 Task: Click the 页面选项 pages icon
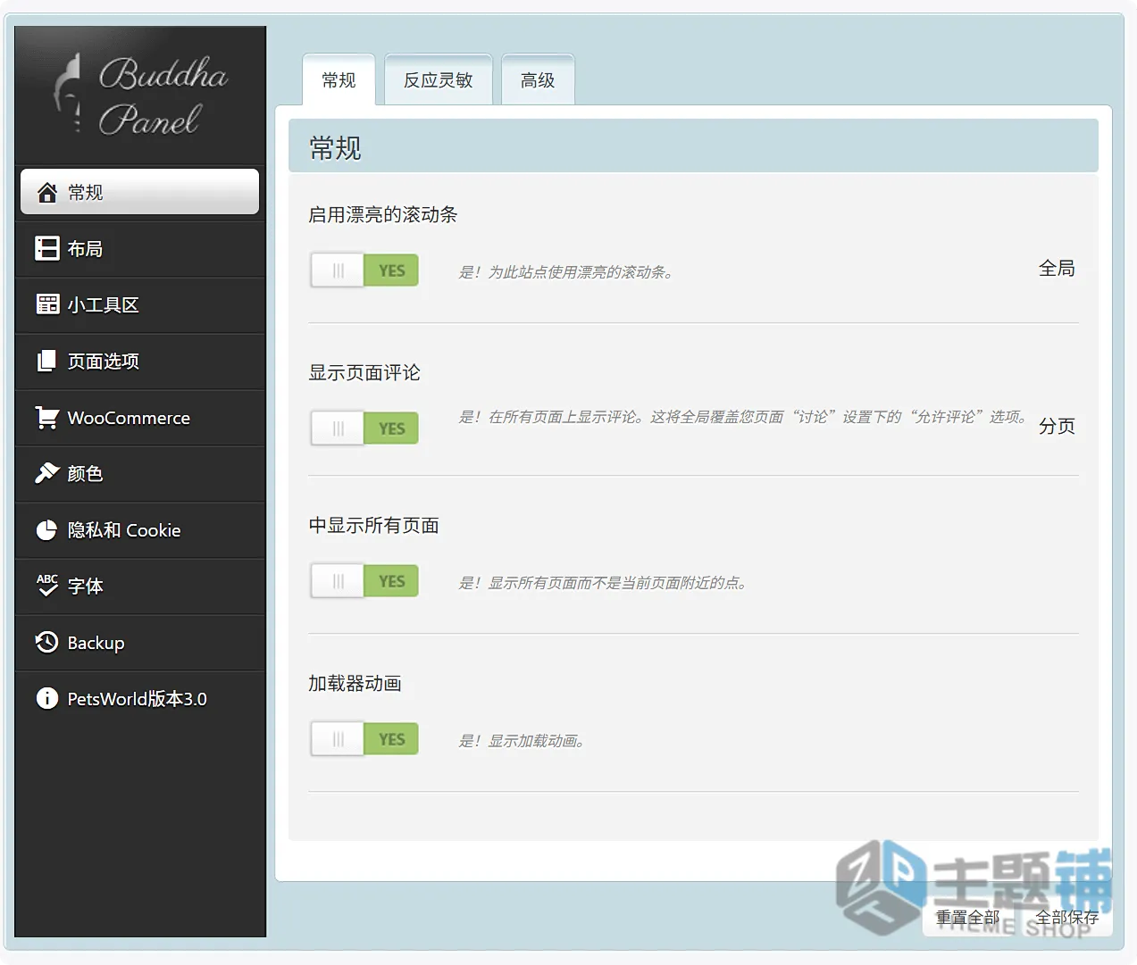tap(47, 361)
